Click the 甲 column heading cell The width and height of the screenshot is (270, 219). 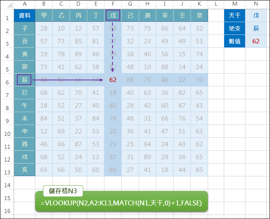click(x=44, y=16)
